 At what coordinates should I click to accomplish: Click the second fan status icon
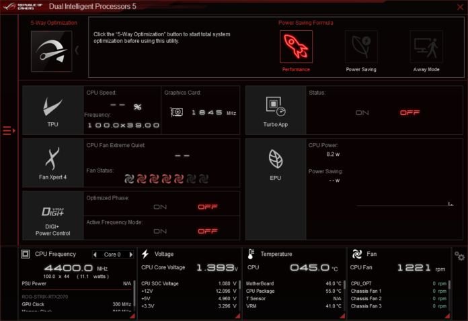tap(141, 179)
